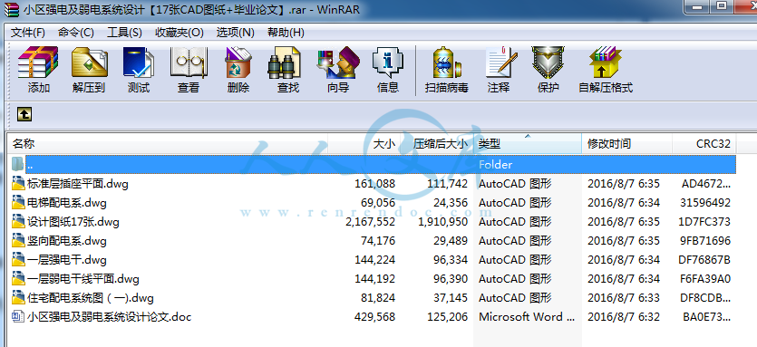Screen dimensions: 757x347
Task: Select the file name 小区强电及弱电系统设计论文.doc
Action: pyautogui.click(x=109, y=317)
